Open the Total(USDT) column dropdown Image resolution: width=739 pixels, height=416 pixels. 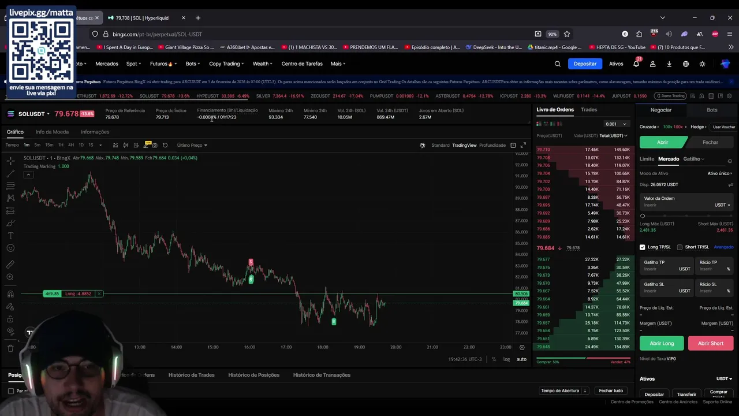(x=613, y=136)
